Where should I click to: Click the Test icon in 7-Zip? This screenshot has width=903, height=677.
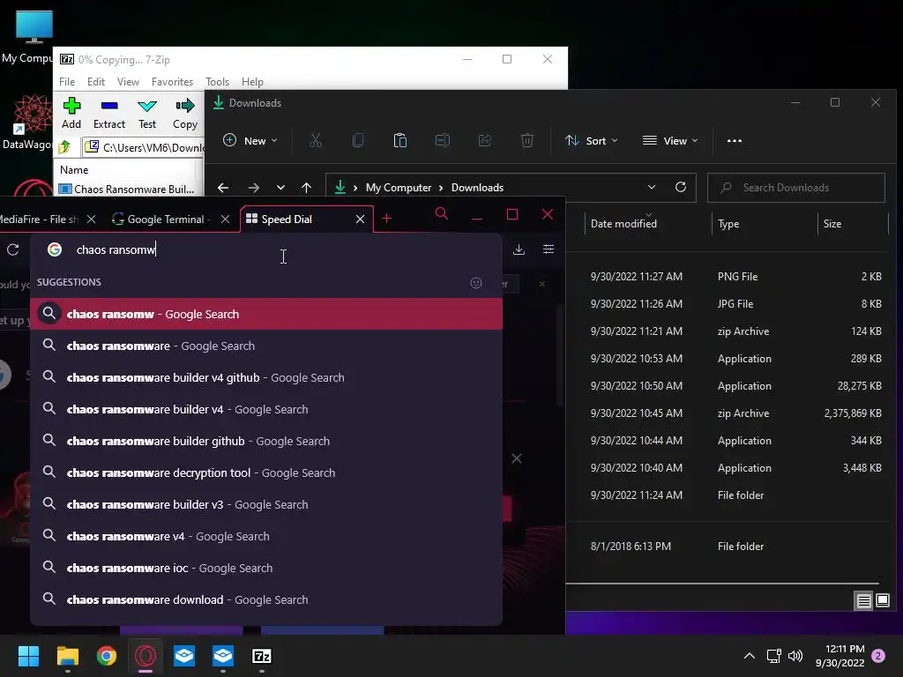(x=147, y=113)
